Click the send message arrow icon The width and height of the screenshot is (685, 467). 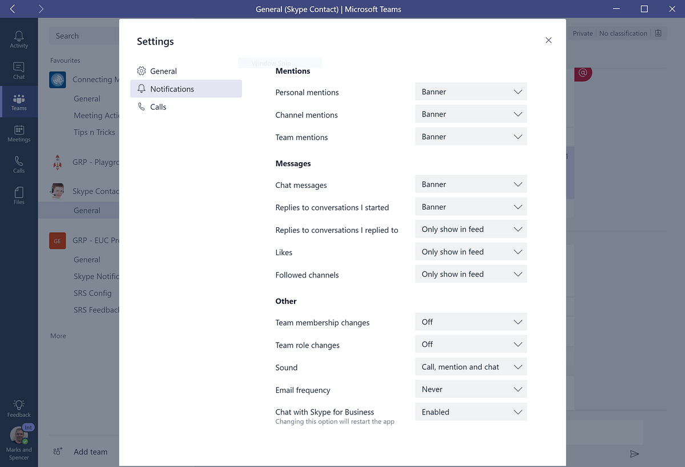pos(634,454)
